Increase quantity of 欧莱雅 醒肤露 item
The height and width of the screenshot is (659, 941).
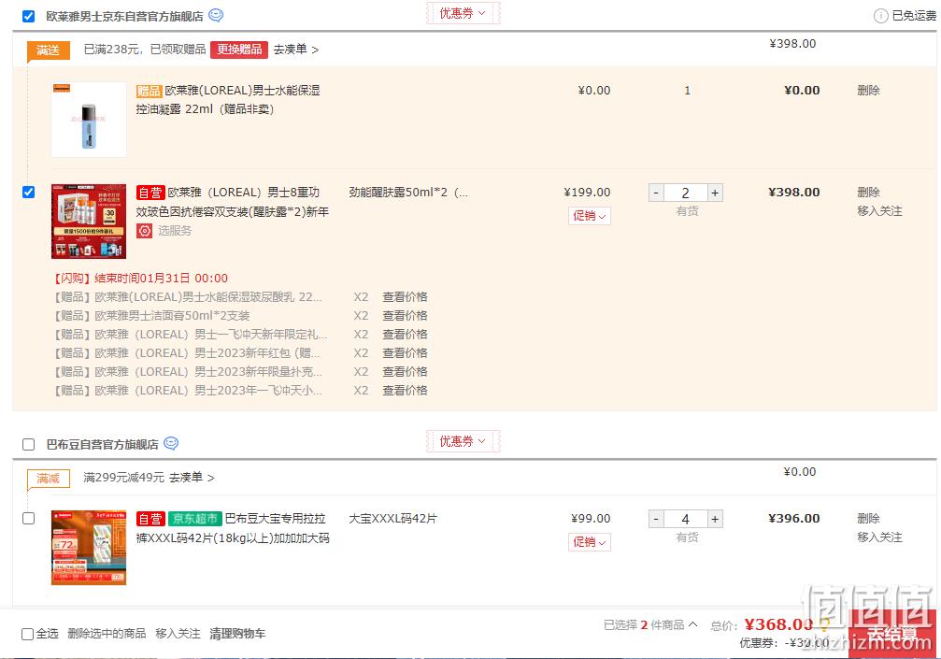pos(715,193)
